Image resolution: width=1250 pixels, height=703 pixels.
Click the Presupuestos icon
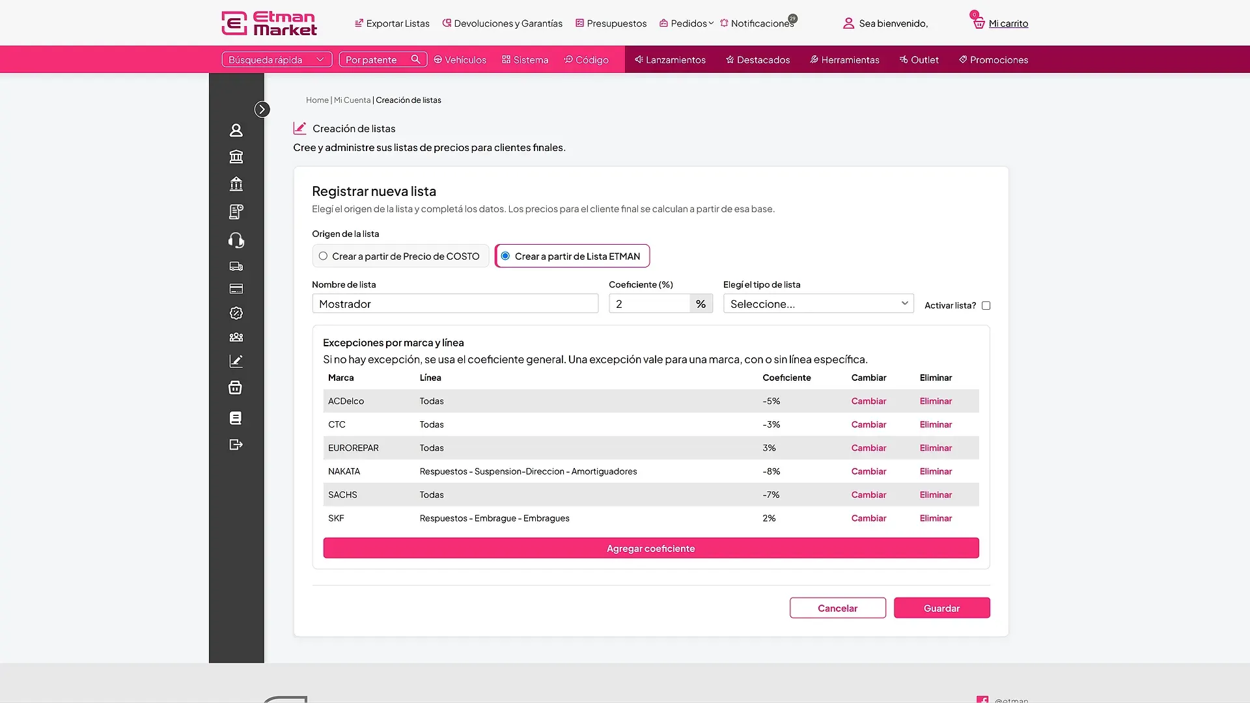point(579,23)
